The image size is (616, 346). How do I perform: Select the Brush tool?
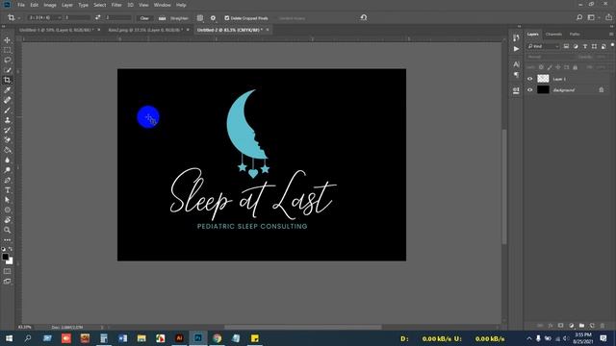(x=7, y=111)
